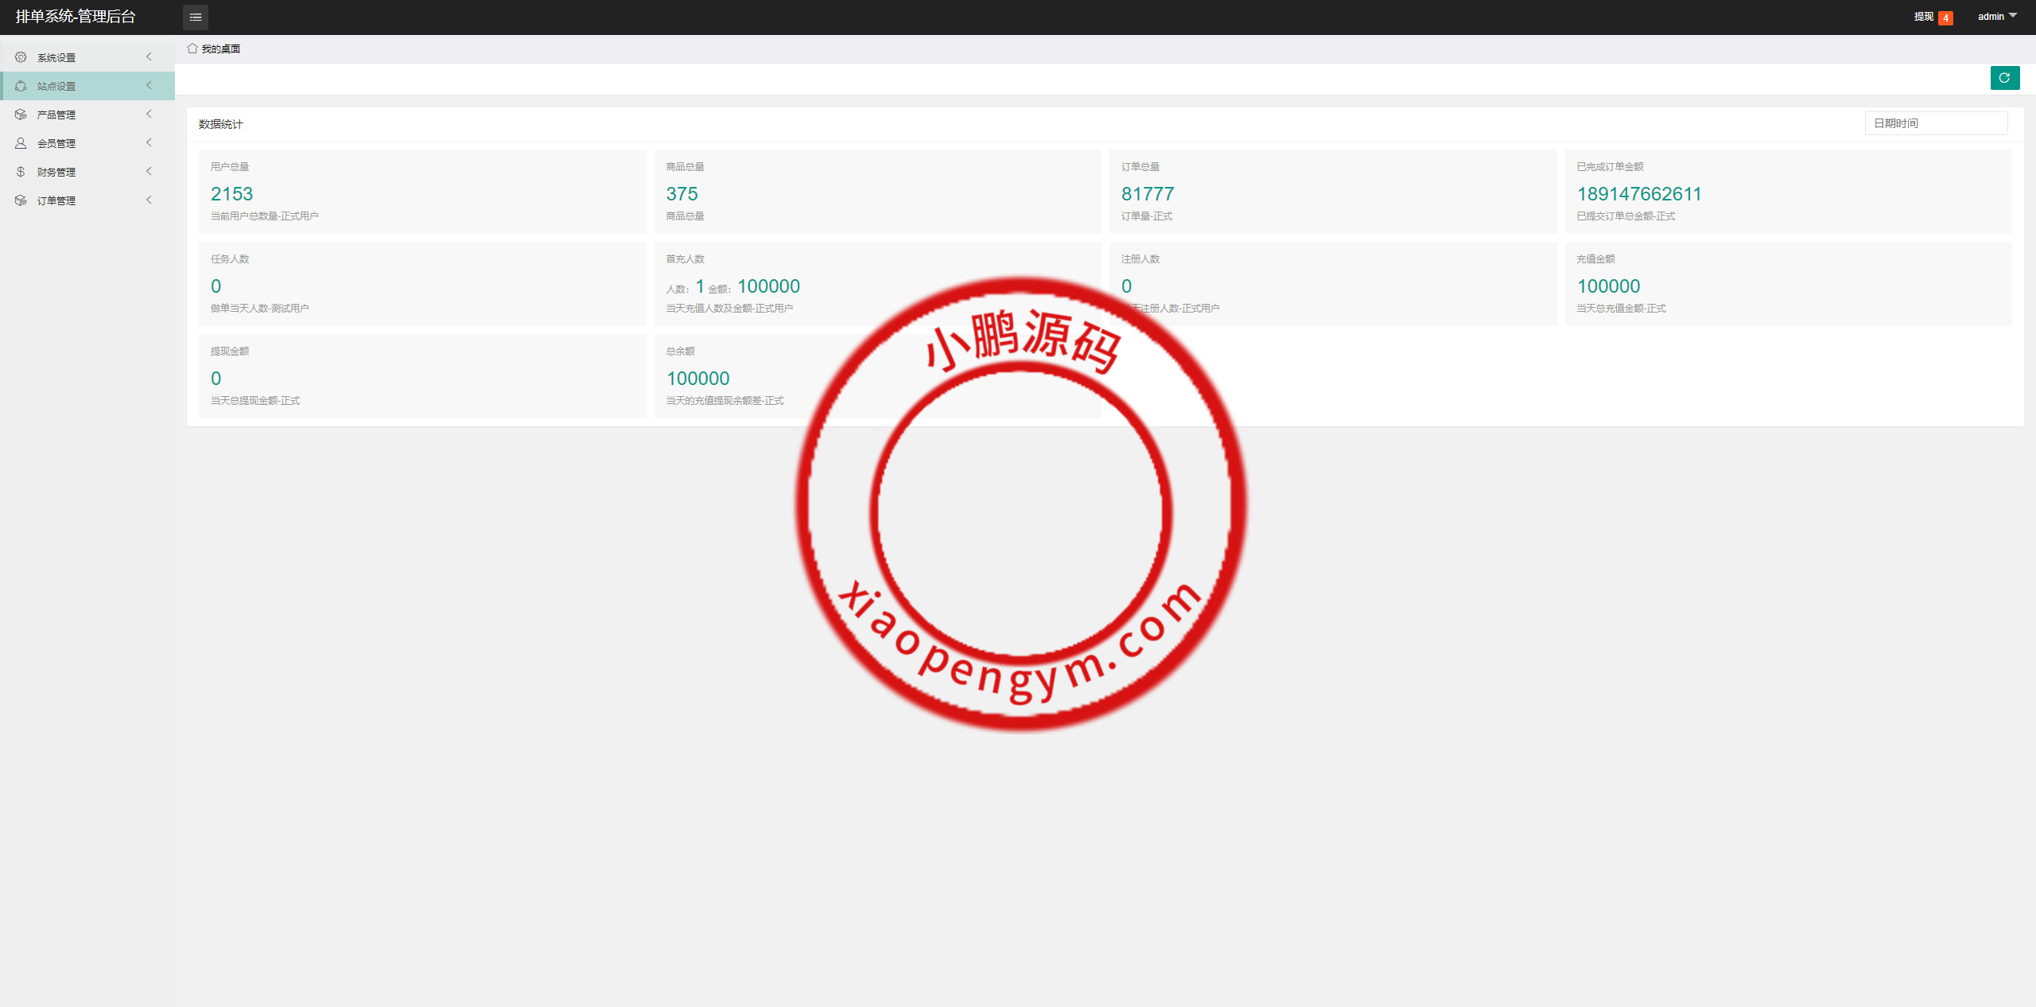Screen dimensions: 2036x1007
Task: Expand the 产品管理 chevron arrow
Action: point(149,114)
